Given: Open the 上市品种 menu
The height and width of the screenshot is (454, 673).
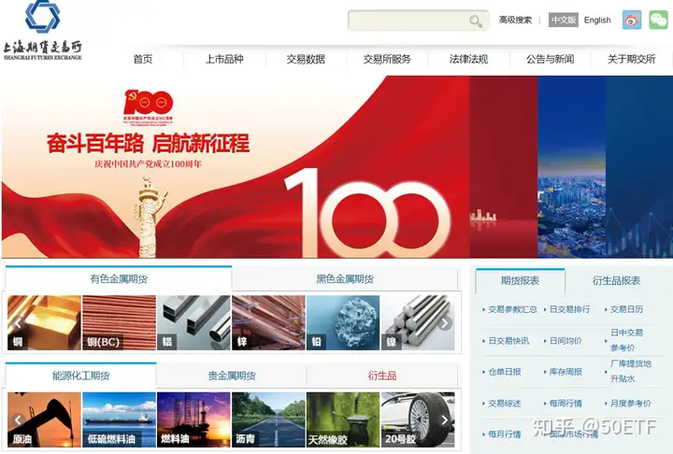Looking at the screenshot, I should tap(224, 59).
